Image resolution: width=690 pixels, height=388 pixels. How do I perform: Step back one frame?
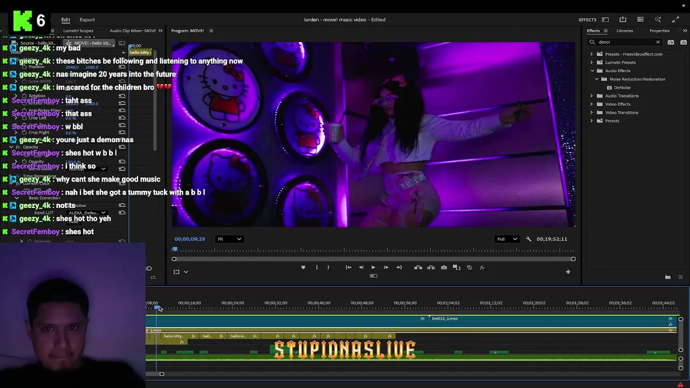pos(361,267)
